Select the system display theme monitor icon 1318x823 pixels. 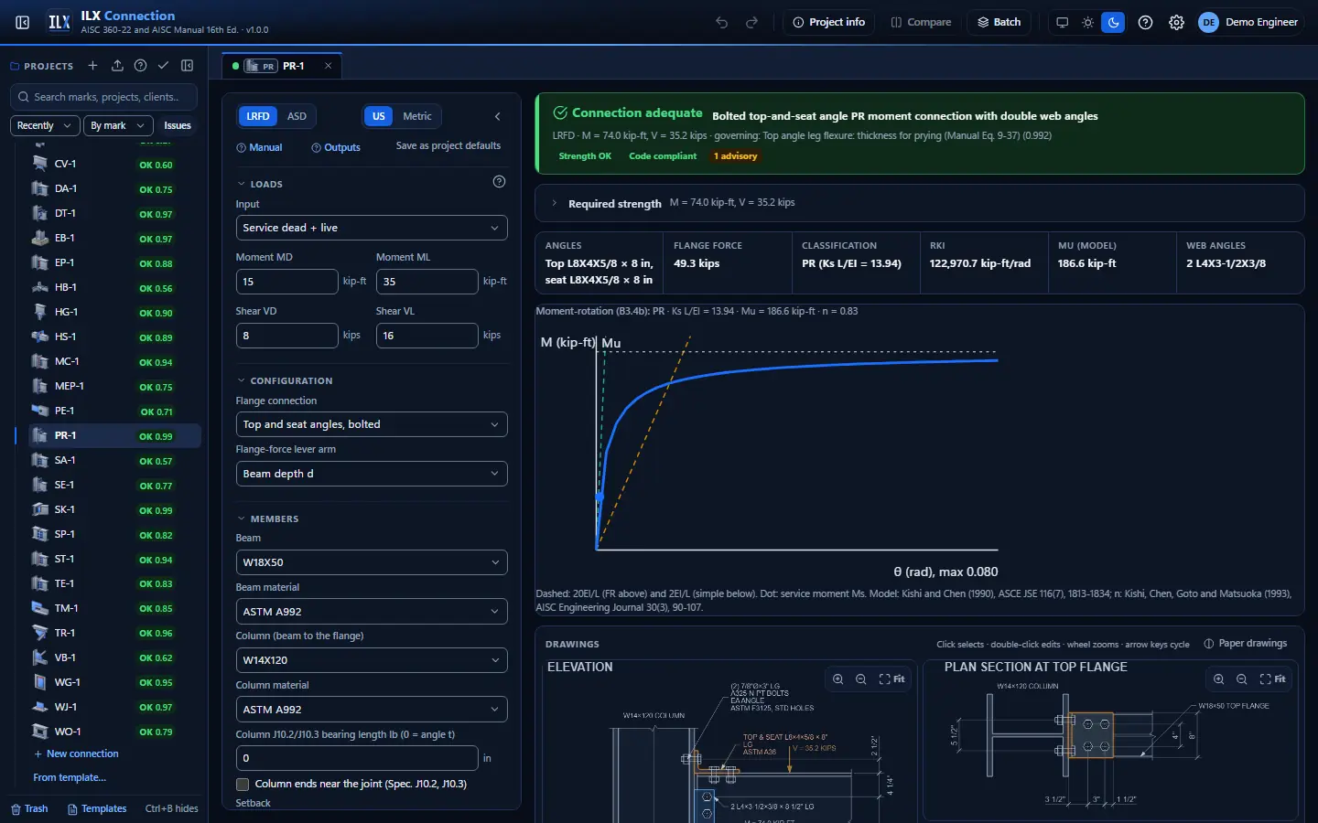pyautogui.click(x=1063, y=22)
